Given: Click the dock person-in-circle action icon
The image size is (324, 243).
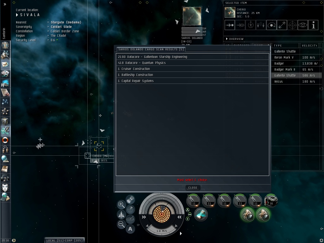Looking at the screenshot, I should click(251, 25).
